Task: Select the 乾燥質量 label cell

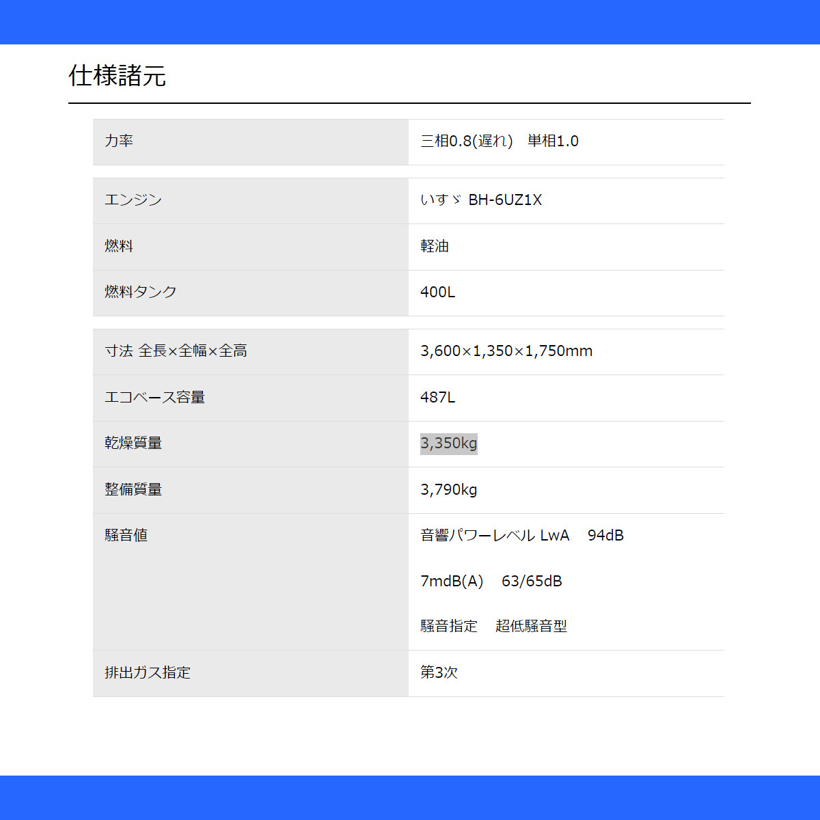Action: [251, 444]
